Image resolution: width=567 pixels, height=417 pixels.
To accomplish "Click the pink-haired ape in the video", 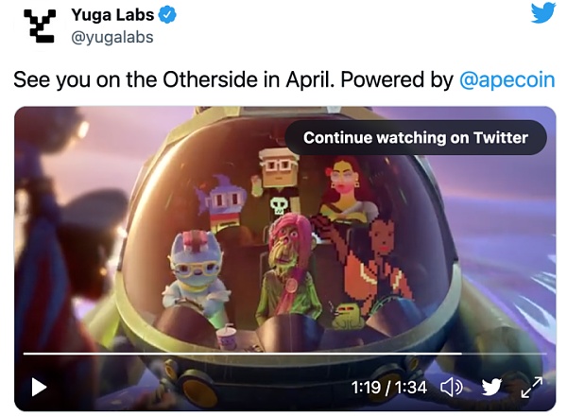I will point(288,269).
